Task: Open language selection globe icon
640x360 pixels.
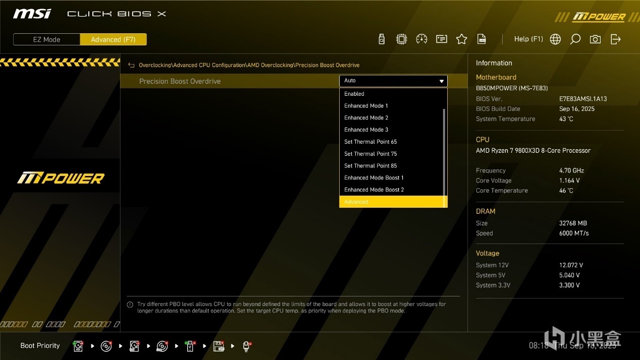Action: (555, 39)
